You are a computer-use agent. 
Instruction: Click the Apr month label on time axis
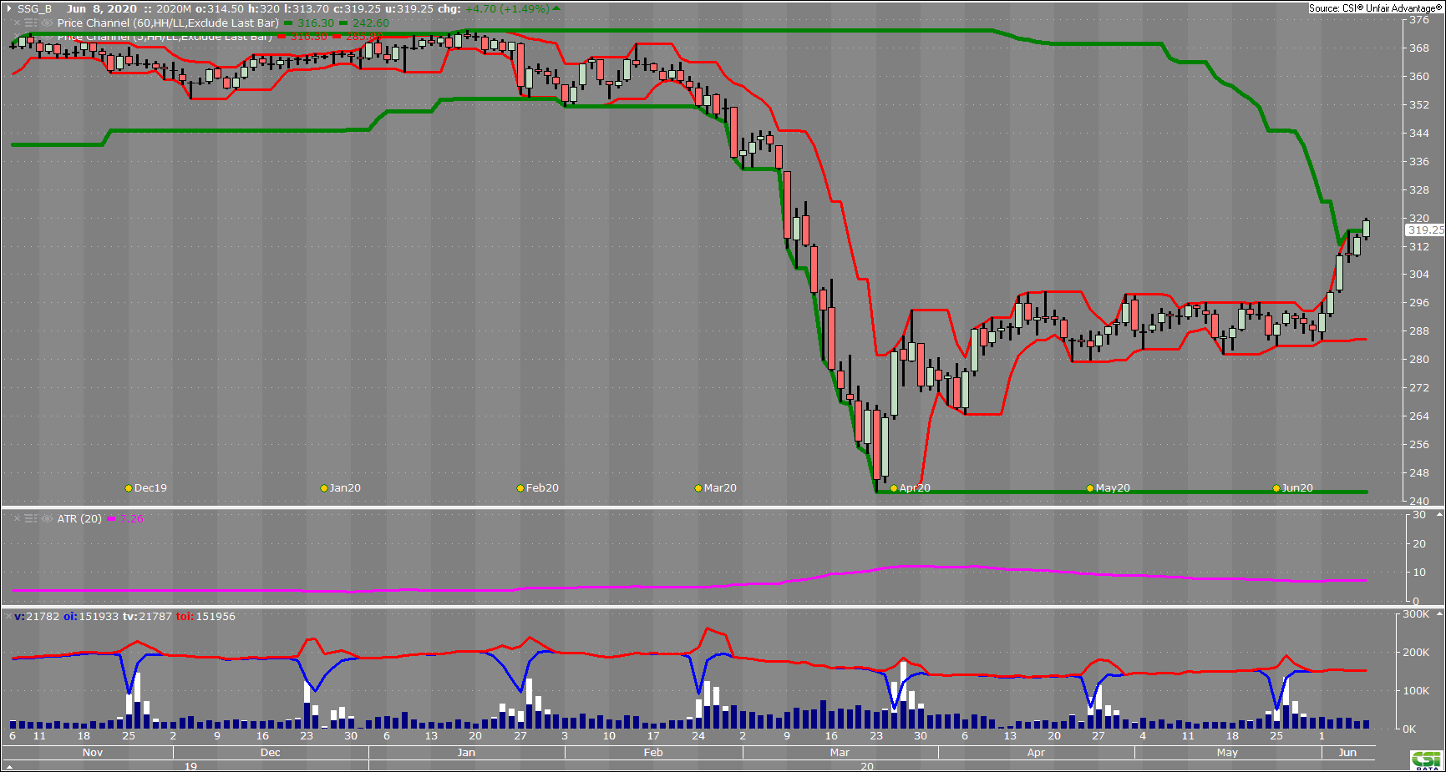[1036, 753]
